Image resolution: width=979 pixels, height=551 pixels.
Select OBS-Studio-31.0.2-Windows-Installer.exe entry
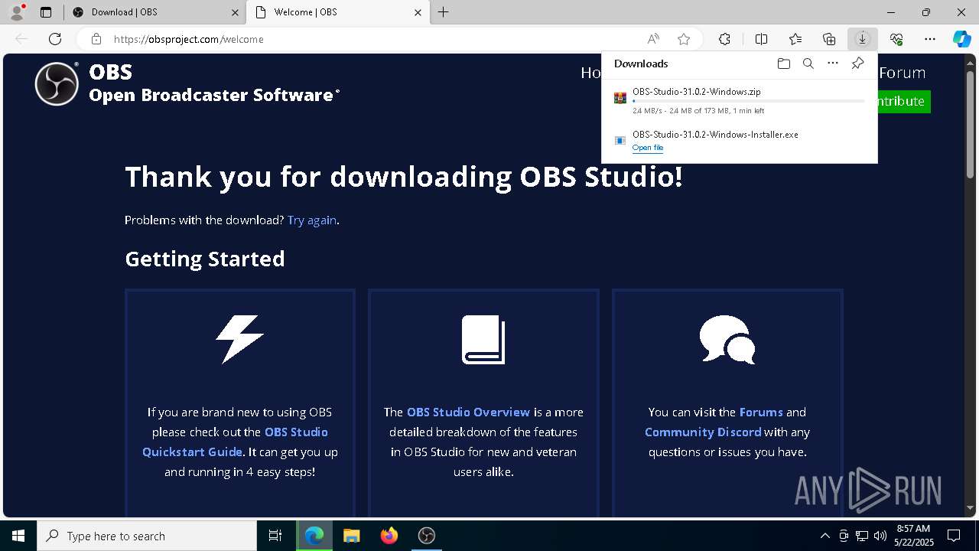pos(740,140)
